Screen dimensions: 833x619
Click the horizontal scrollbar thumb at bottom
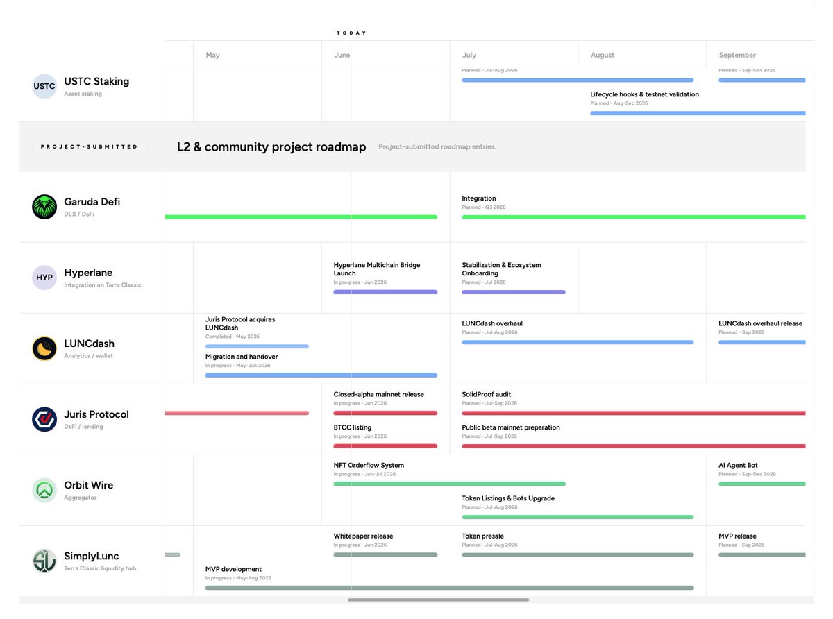438,600
